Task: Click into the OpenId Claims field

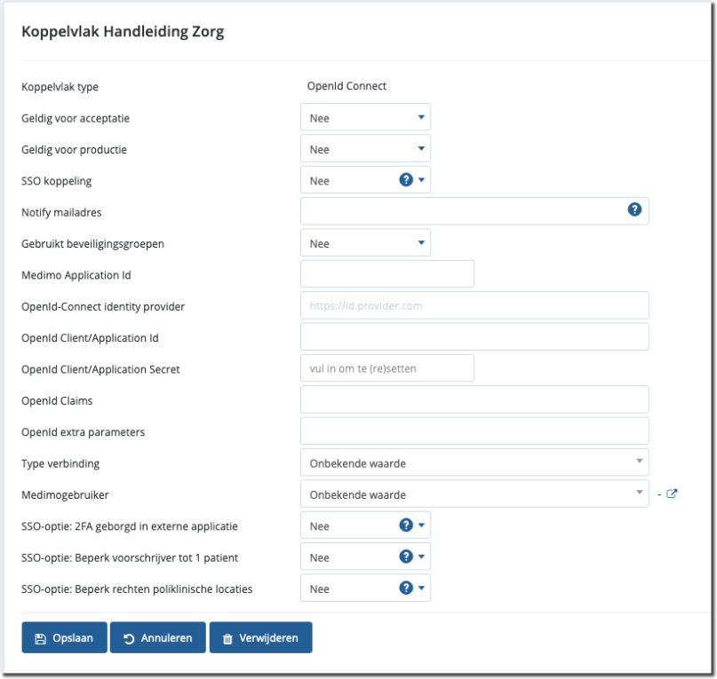Action: tap(474, 399)
